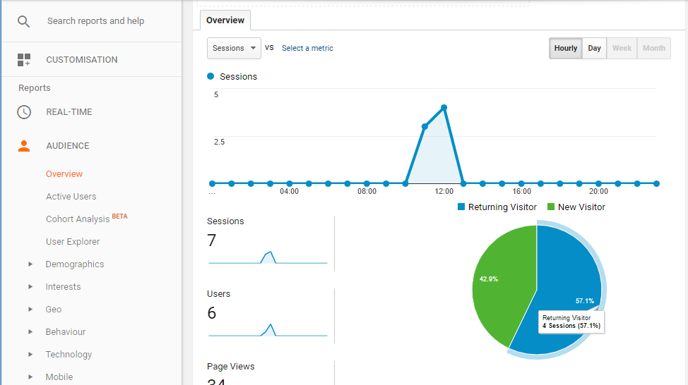The height and width of the screenshot is (385, 688).
Task: Switch chart granularity to Hourly
Action: coord(566,49)
